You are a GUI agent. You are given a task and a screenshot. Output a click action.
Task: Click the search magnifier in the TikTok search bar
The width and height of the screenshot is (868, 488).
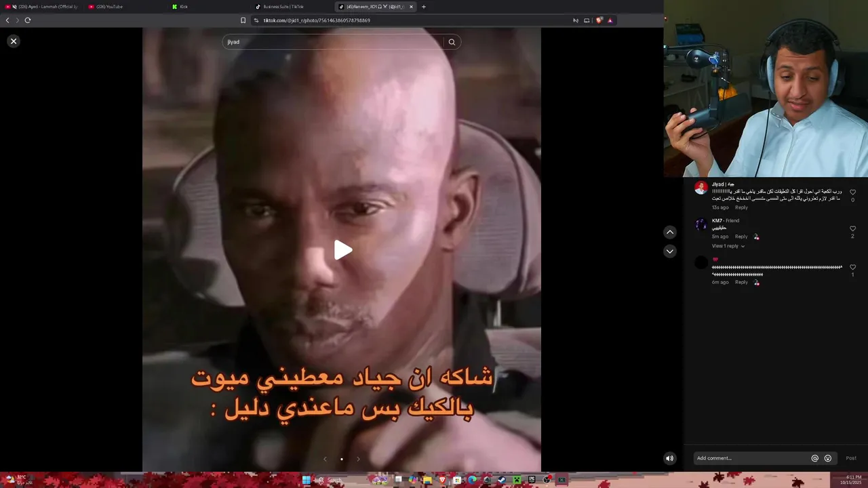(x=452, y=42)
